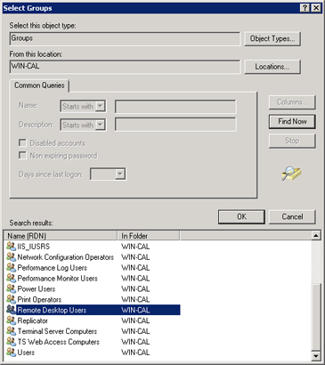Click the object type field showing Groups
The height and width of the screenshot is (365, 325).
pyautogui.click(x=125, y=39)
